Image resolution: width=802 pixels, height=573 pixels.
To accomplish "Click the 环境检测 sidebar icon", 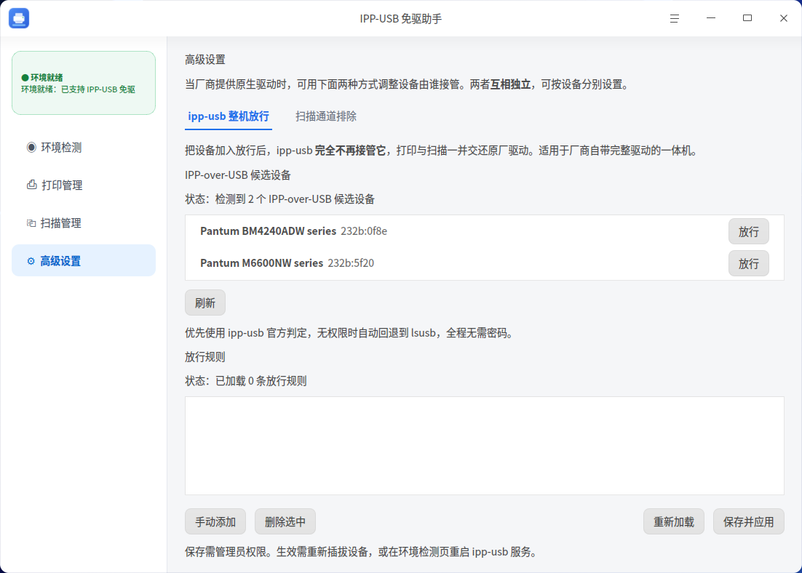I will pos(31,147).
